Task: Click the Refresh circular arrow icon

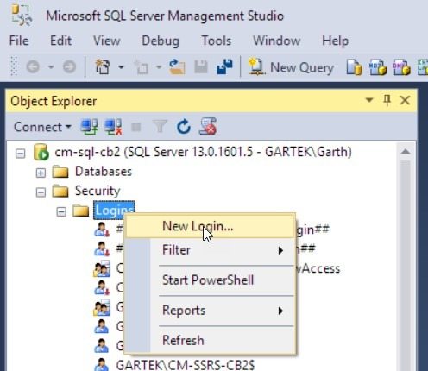Action: [184, 127]
